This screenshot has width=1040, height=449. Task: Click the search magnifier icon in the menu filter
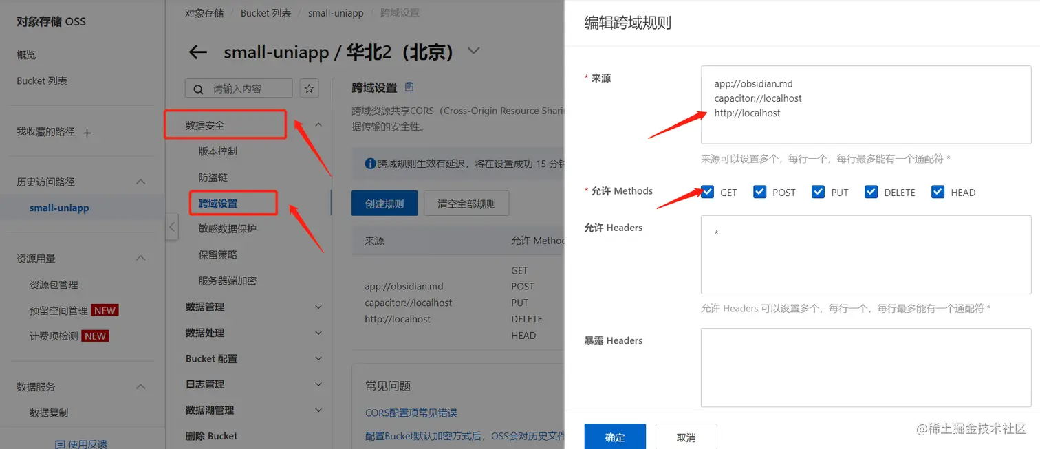pos(199,89)
